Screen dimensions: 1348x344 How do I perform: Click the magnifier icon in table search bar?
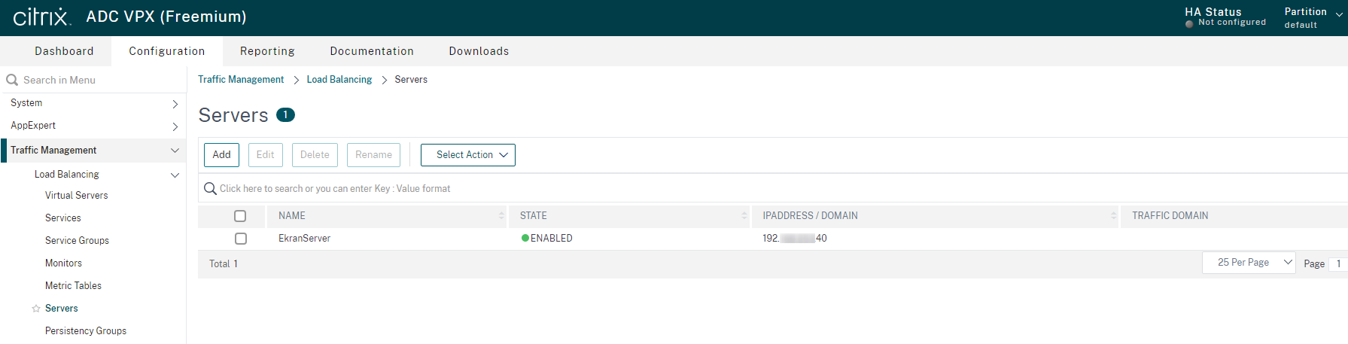pos(211,188)
